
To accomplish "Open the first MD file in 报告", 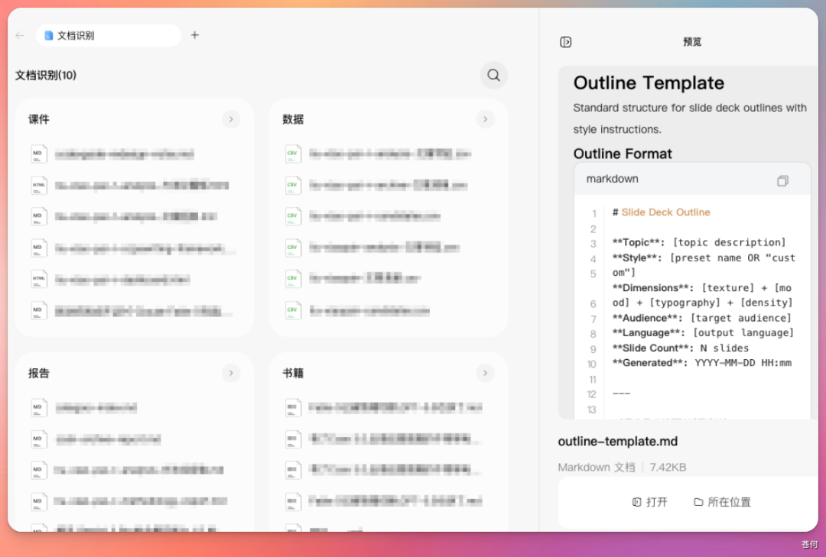I will coord(135,407).
